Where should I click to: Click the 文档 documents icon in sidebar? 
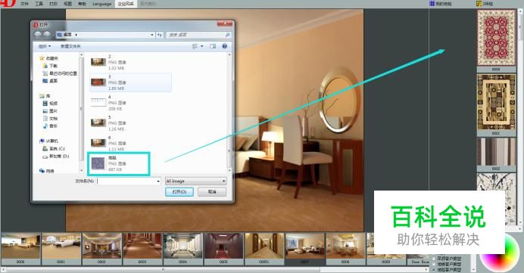coord(45,119)
